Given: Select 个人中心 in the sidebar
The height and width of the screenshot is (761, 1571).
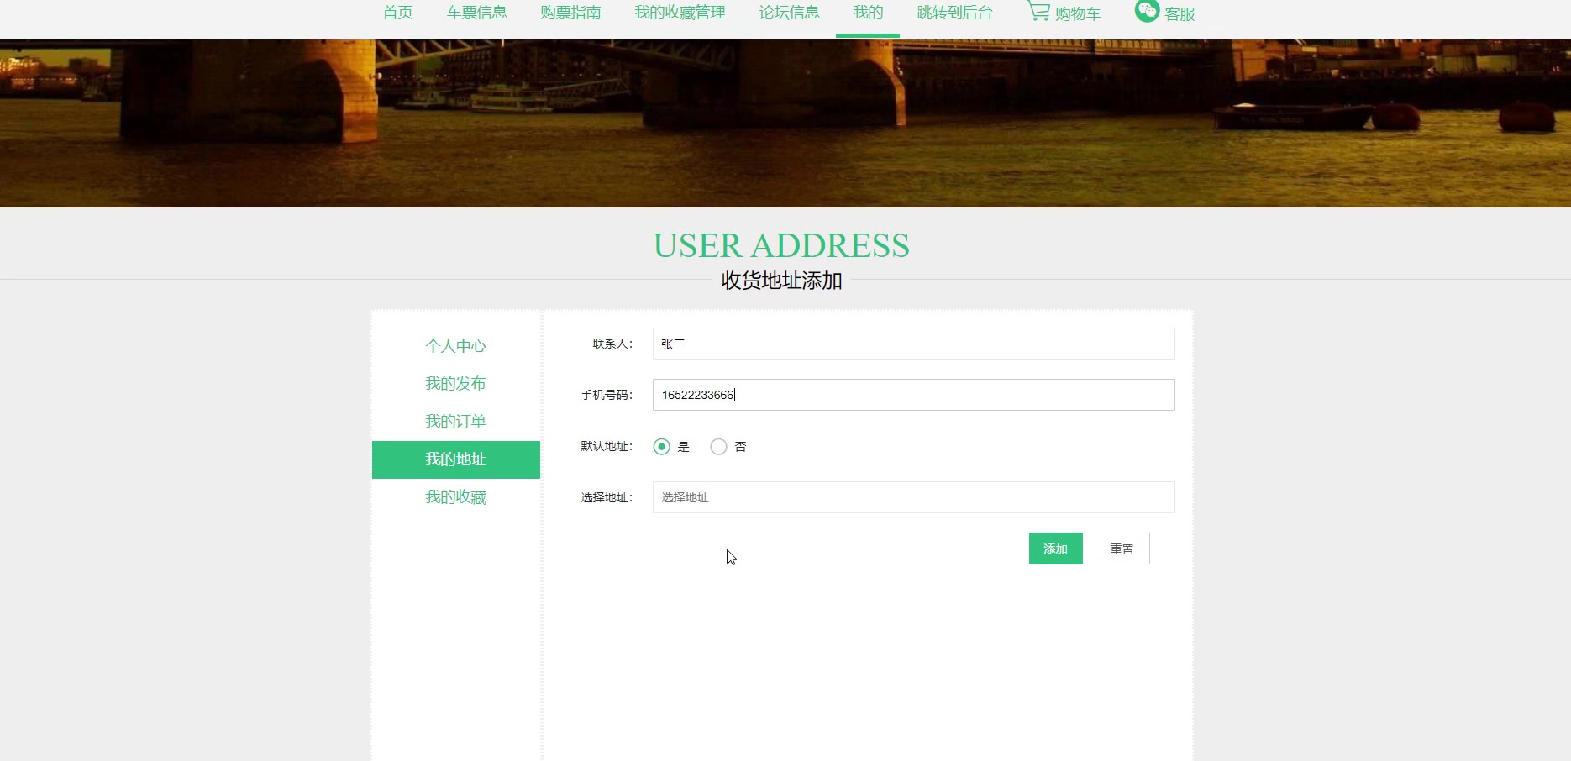Looking at the screenshot, I should 455,346.
